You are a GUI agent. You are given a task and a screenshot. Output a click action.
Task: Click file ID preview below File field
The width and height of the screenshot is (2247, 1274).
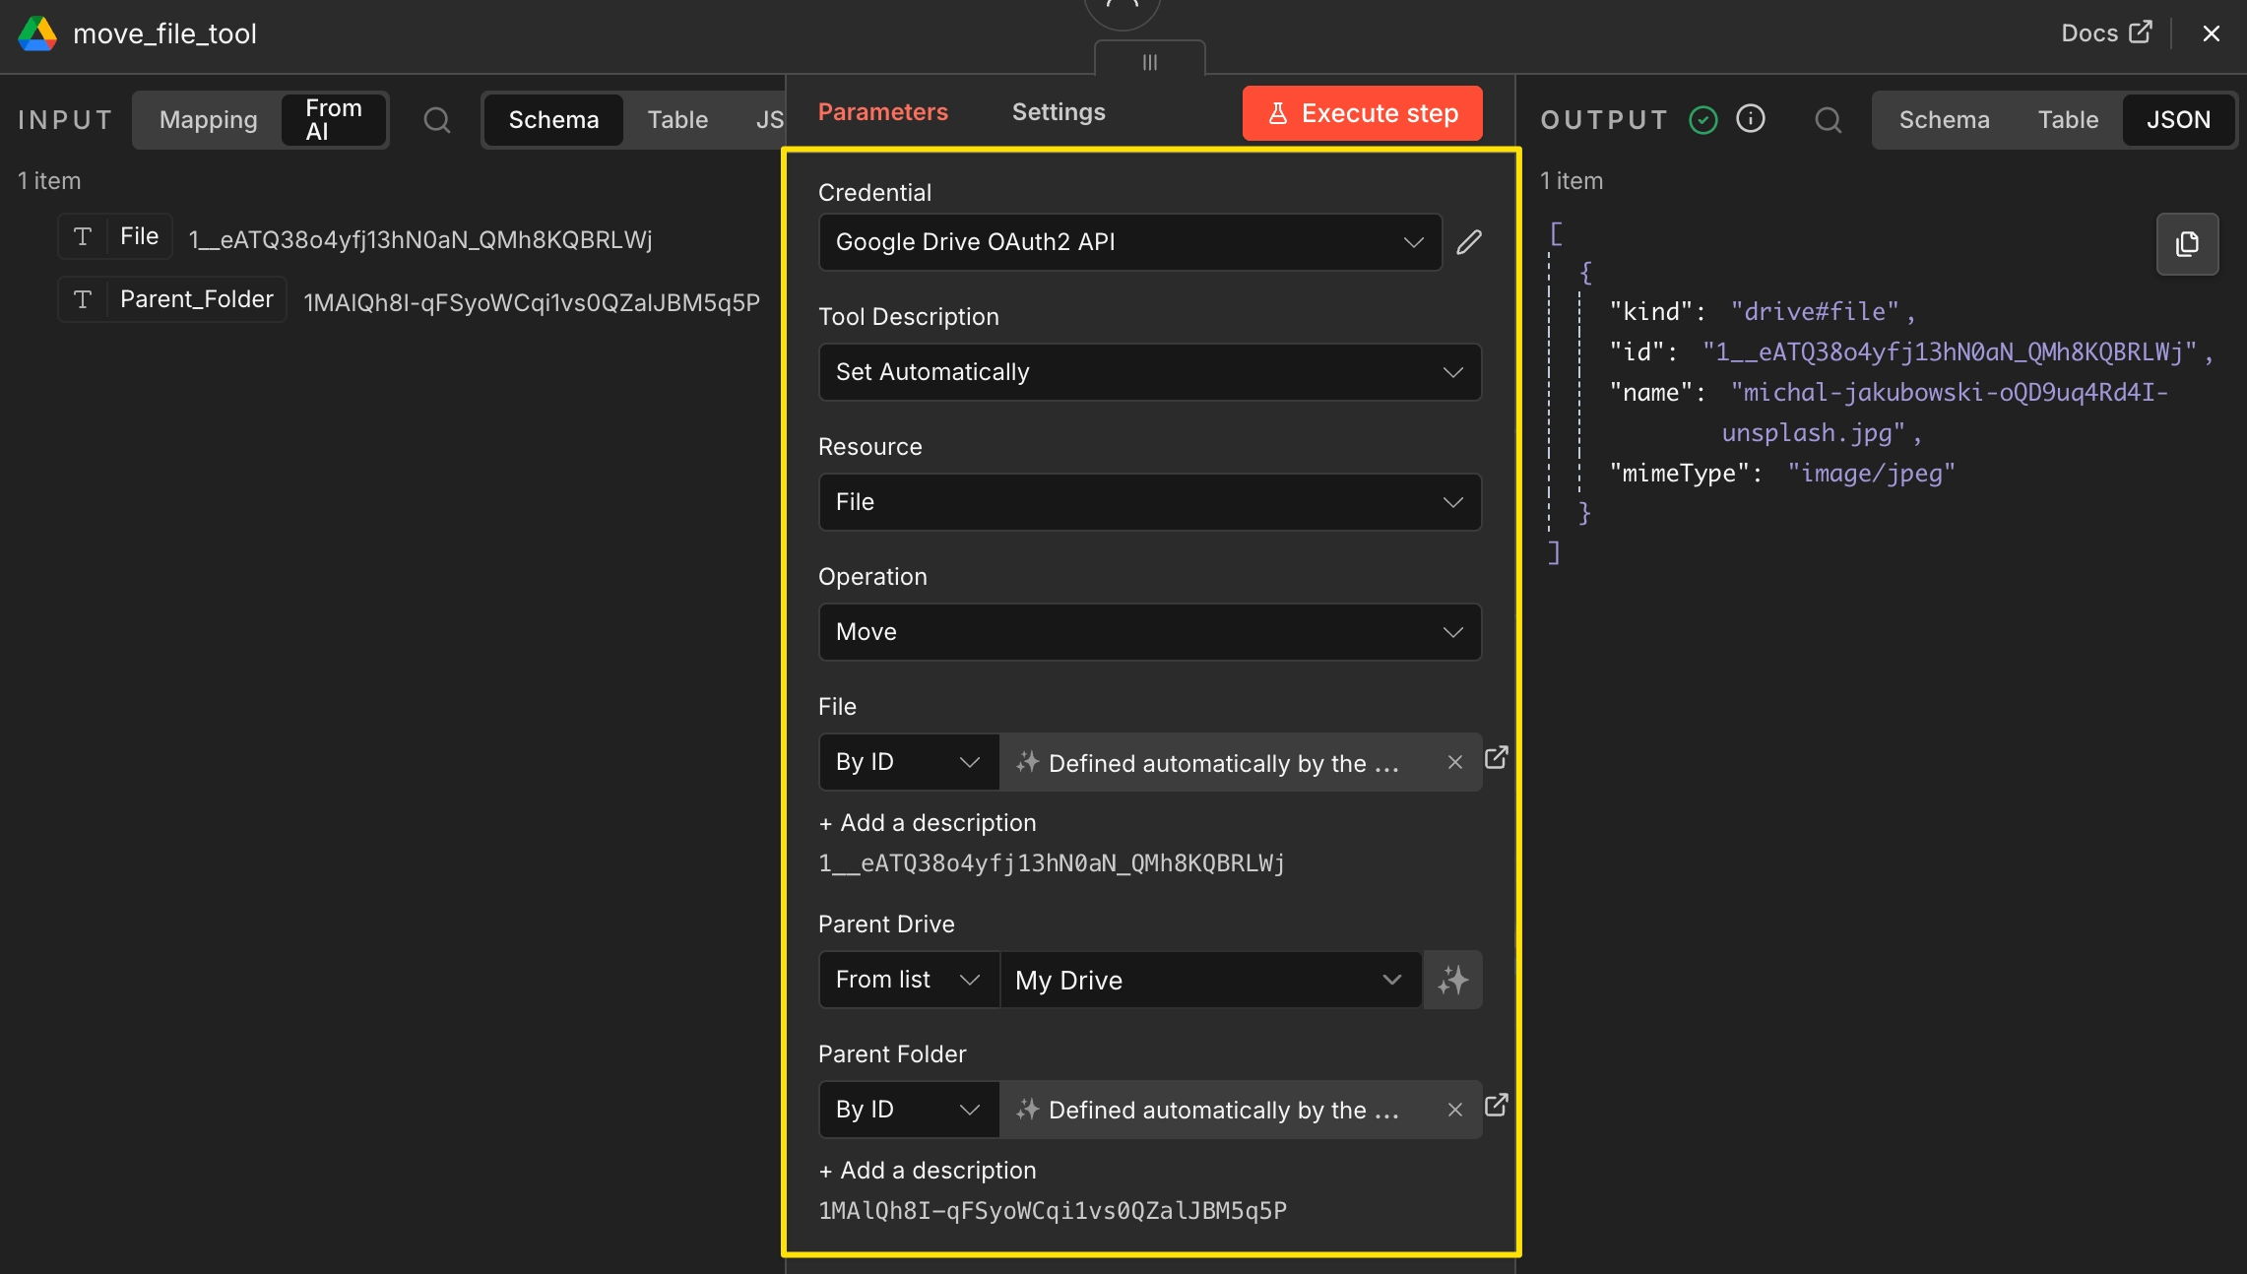[x=1052, y=863]
